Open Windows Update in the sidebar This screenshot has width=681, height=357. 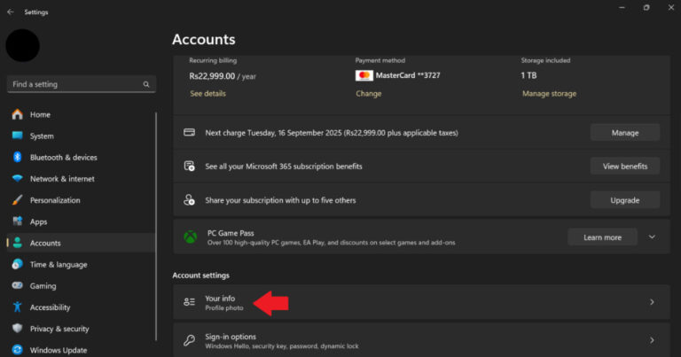(x=81, y=350)
